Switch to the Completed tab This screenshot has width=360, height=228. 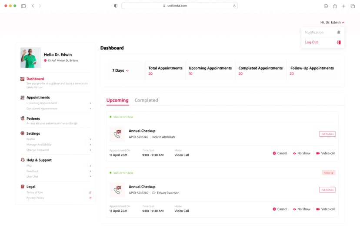click(x=146, y=100)
